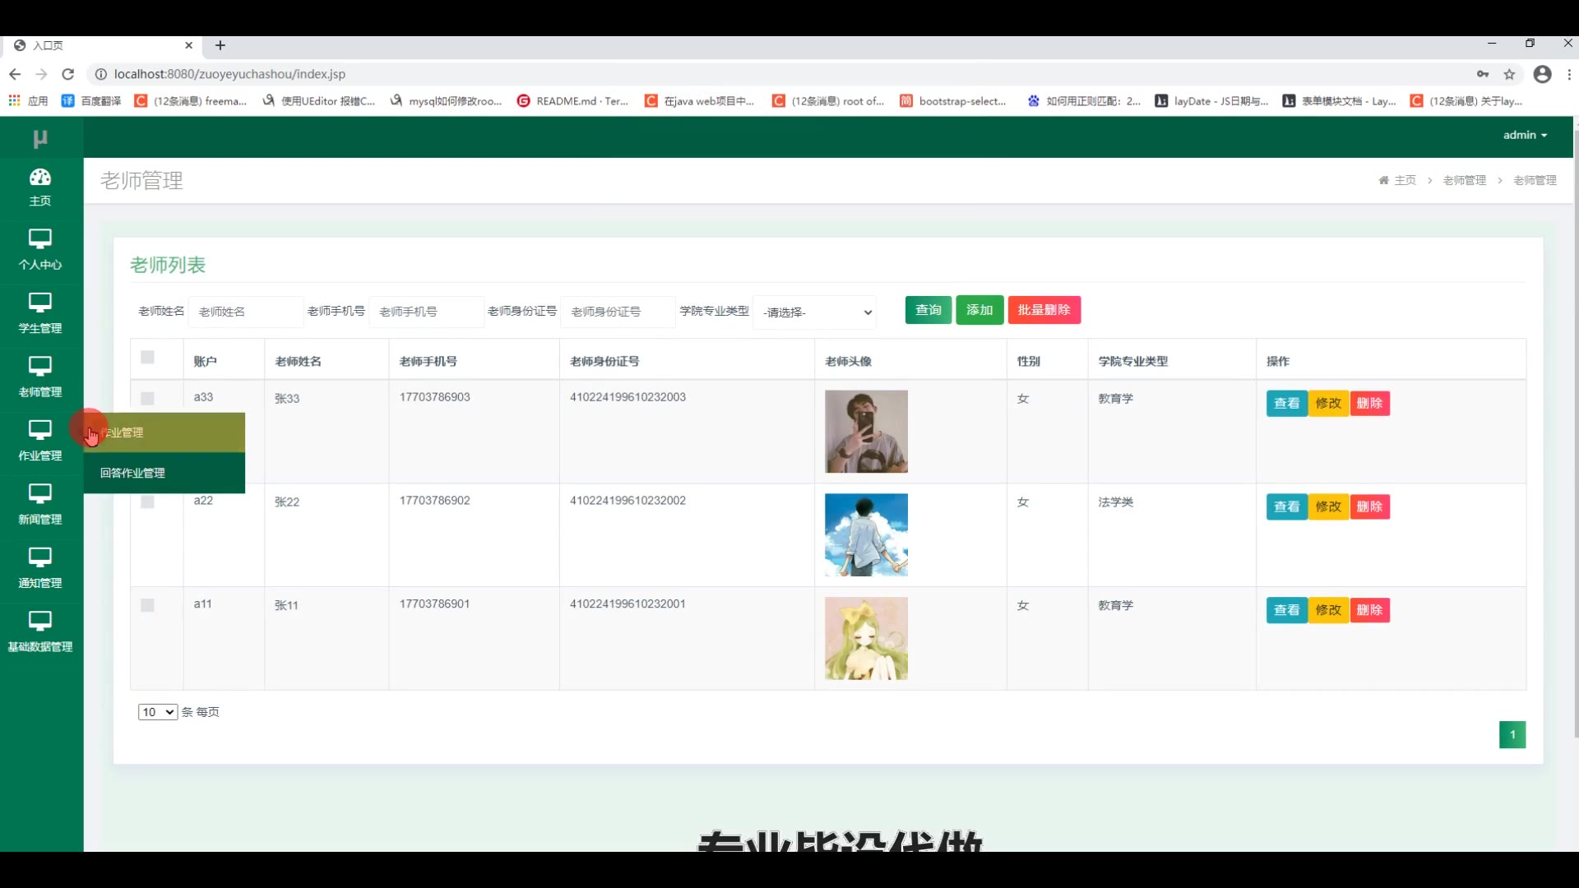Open the 学院专业类型 dropdown filter
The image size is (1579, 888).
pyautogui.click(x=814, y=312)
